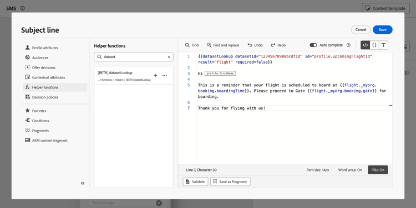Switch to plain text T mode

click(383, 45)
